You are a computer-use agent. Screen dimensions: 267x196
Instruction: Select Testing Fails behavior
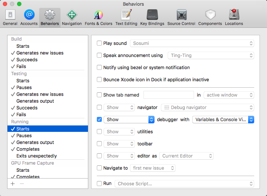(x=48, y=114)
